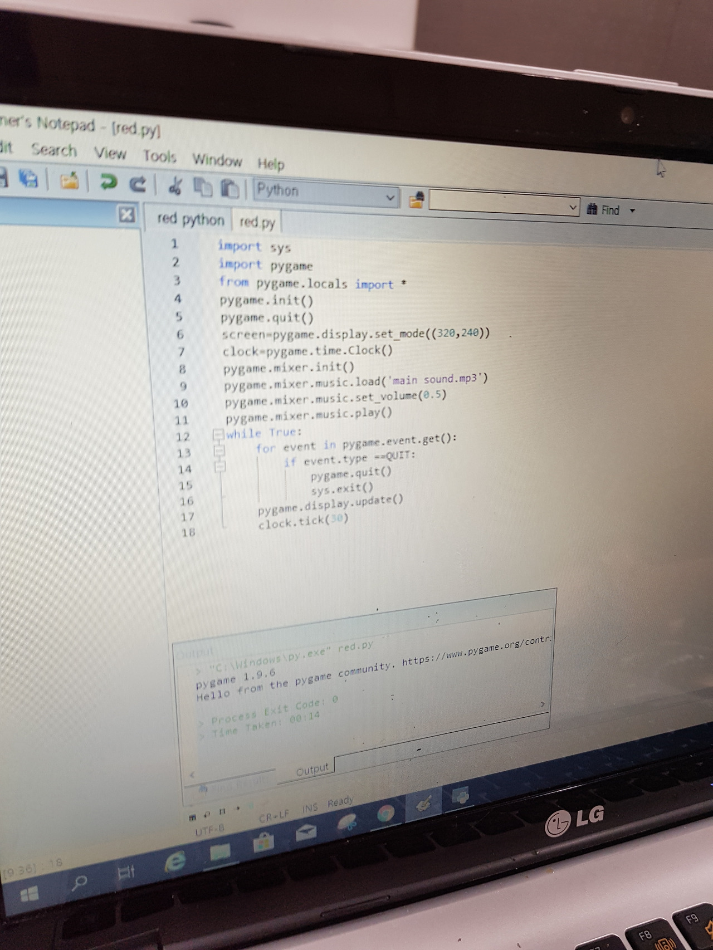Open the Windows Start menu

pos(29,895)
